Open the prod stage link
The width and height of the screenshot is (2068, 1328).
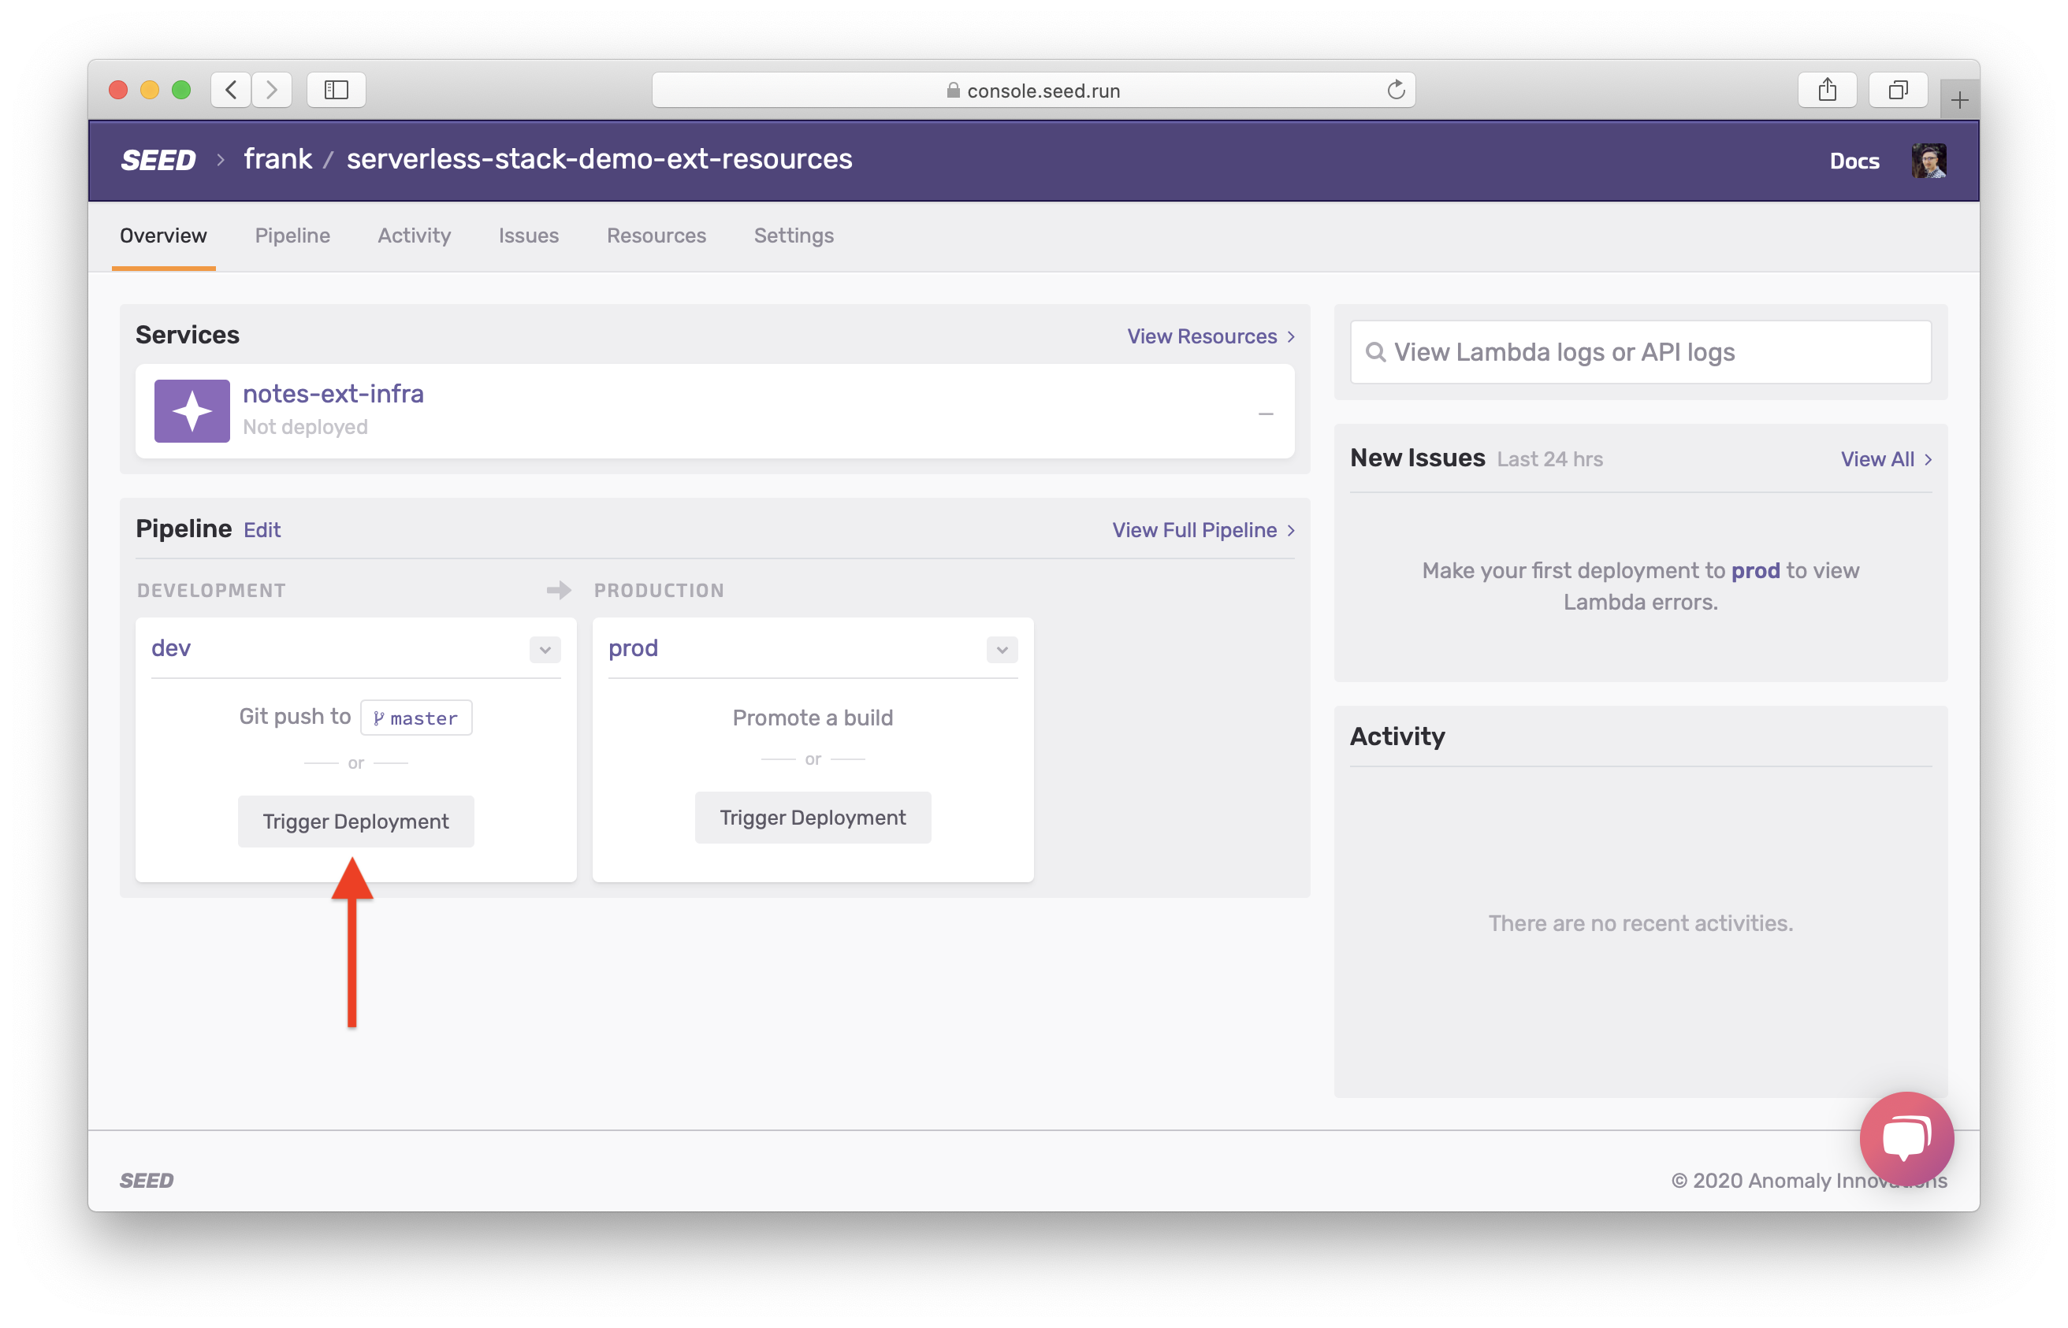pyautogui.click(x=632, y=648)
